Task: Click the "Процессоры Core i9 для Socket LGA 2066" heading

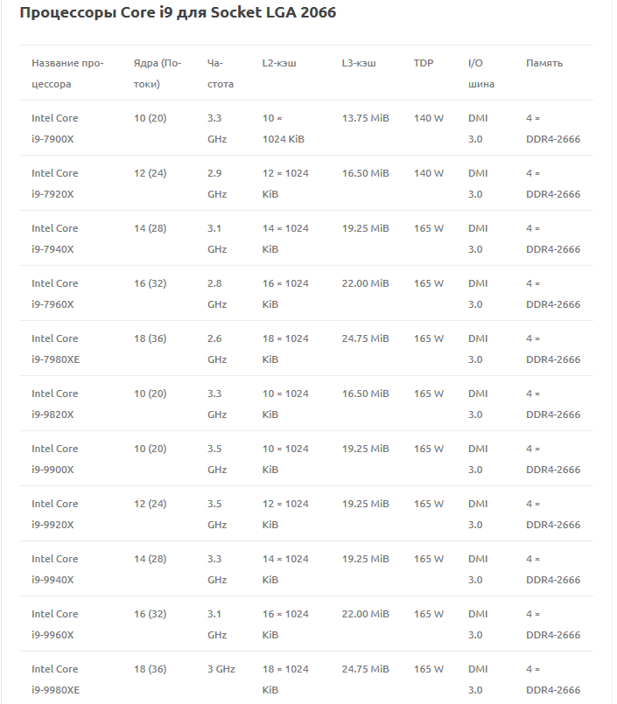Action: [178, 13]
